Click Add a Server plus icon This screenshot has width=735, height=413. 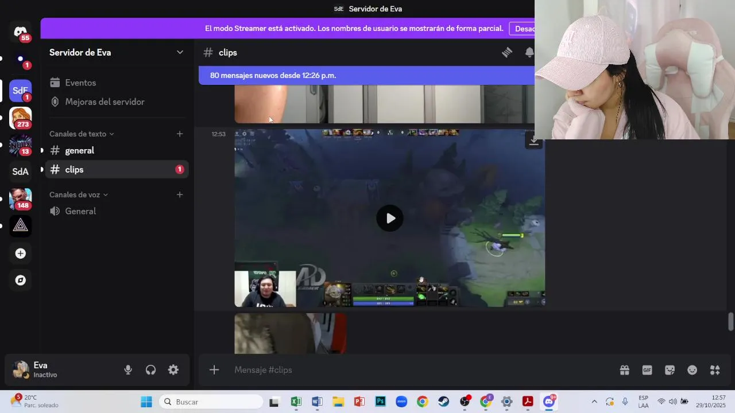(21, 253)
